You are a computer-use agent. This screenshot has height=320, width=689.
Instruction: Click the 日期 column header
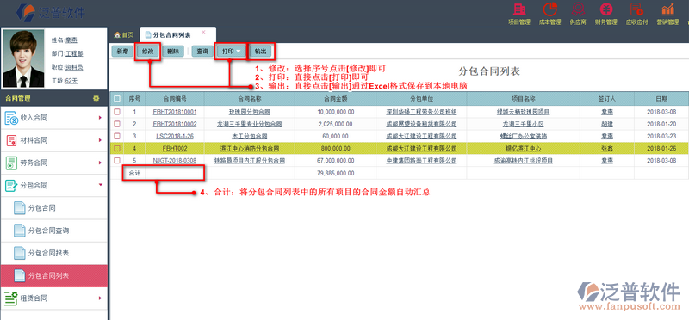[661, 99]
